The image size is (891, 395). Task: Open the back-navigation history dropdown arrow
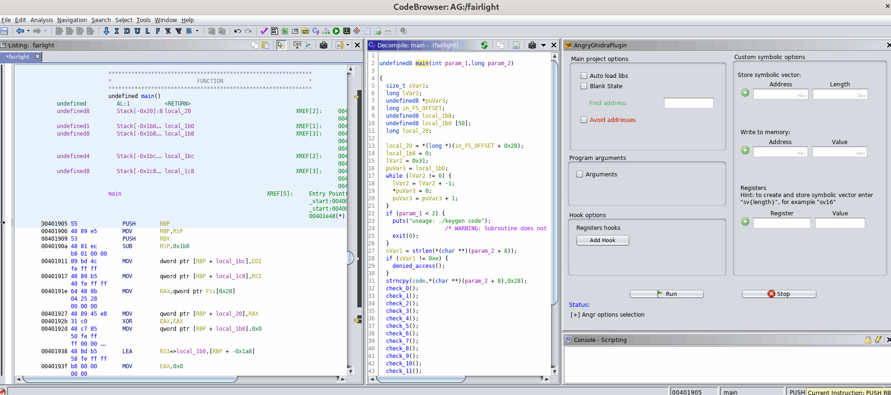pos(28,31)
